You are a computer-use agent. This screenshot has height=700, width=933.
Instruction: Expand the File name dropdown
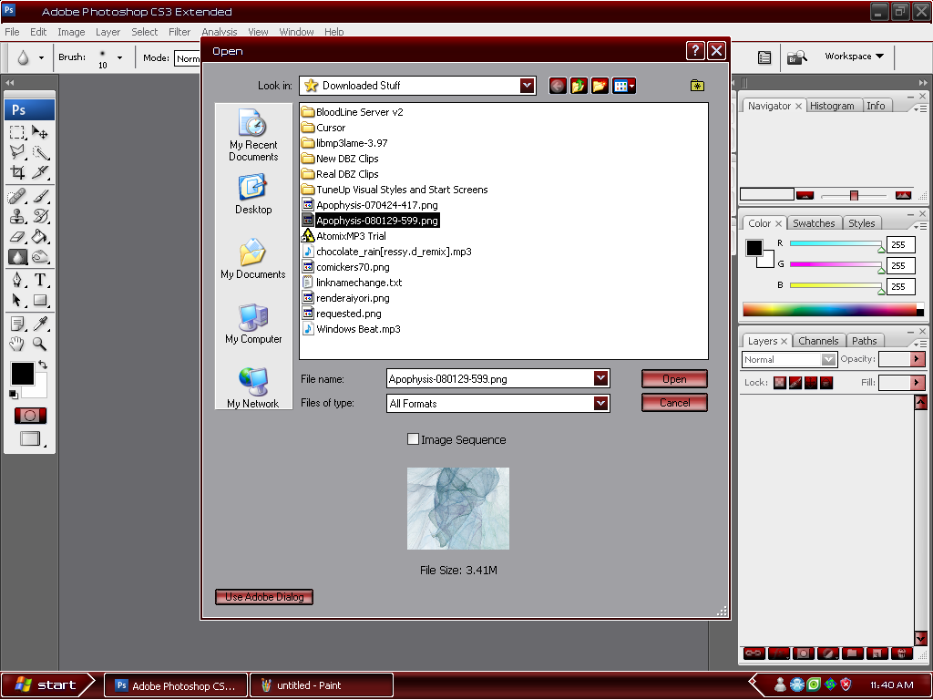[x=601, y=378]
